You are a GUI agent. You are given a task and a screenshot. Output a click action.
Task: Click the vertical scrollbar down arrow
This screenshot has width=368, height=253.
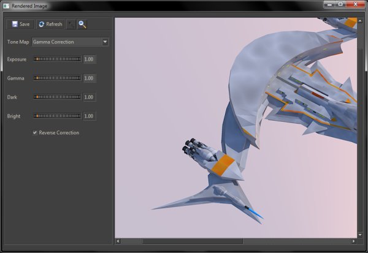pyautogui.click(x=361, y=233)
